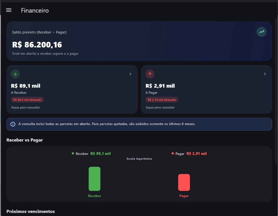
Task: Click the Financeiro page title
Action: pyautogui.click(x=35, y=10)
